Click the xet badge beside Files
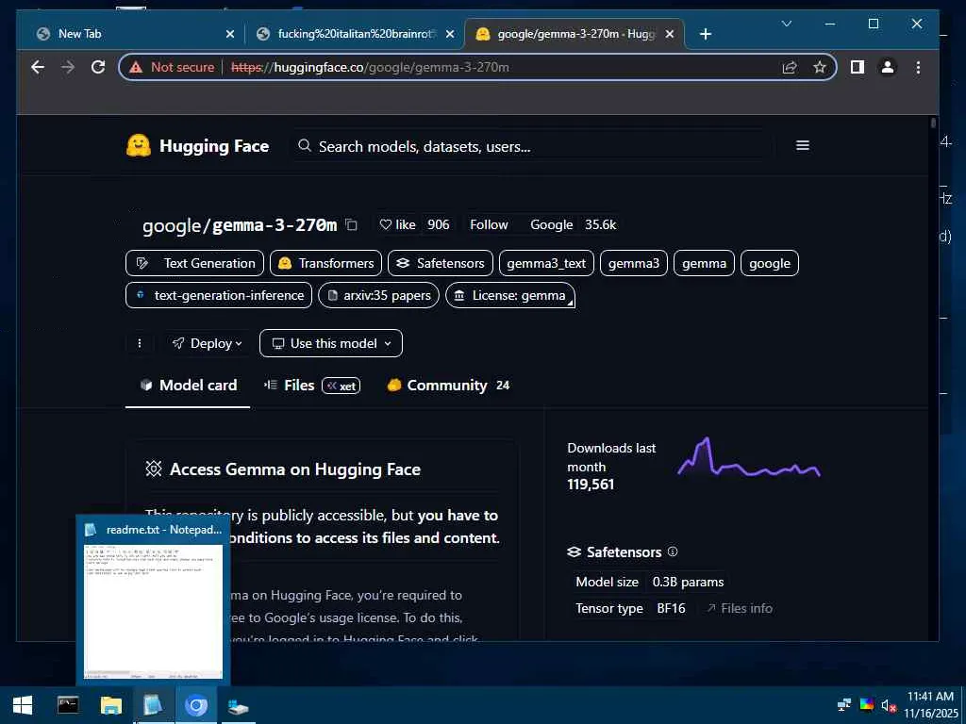966x724 pixels. click(341, 386)
